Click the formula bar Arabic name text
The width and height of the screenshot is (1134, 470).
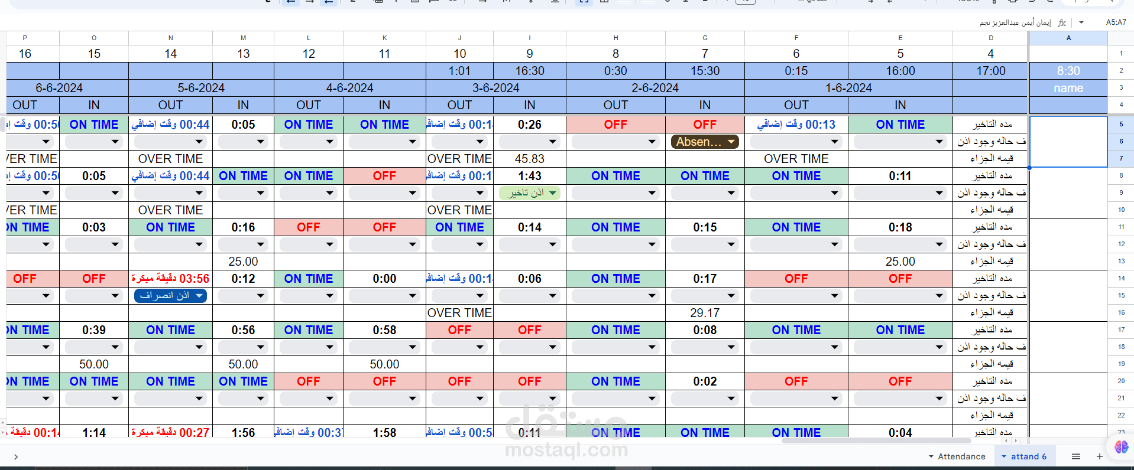click(1015, 22)
